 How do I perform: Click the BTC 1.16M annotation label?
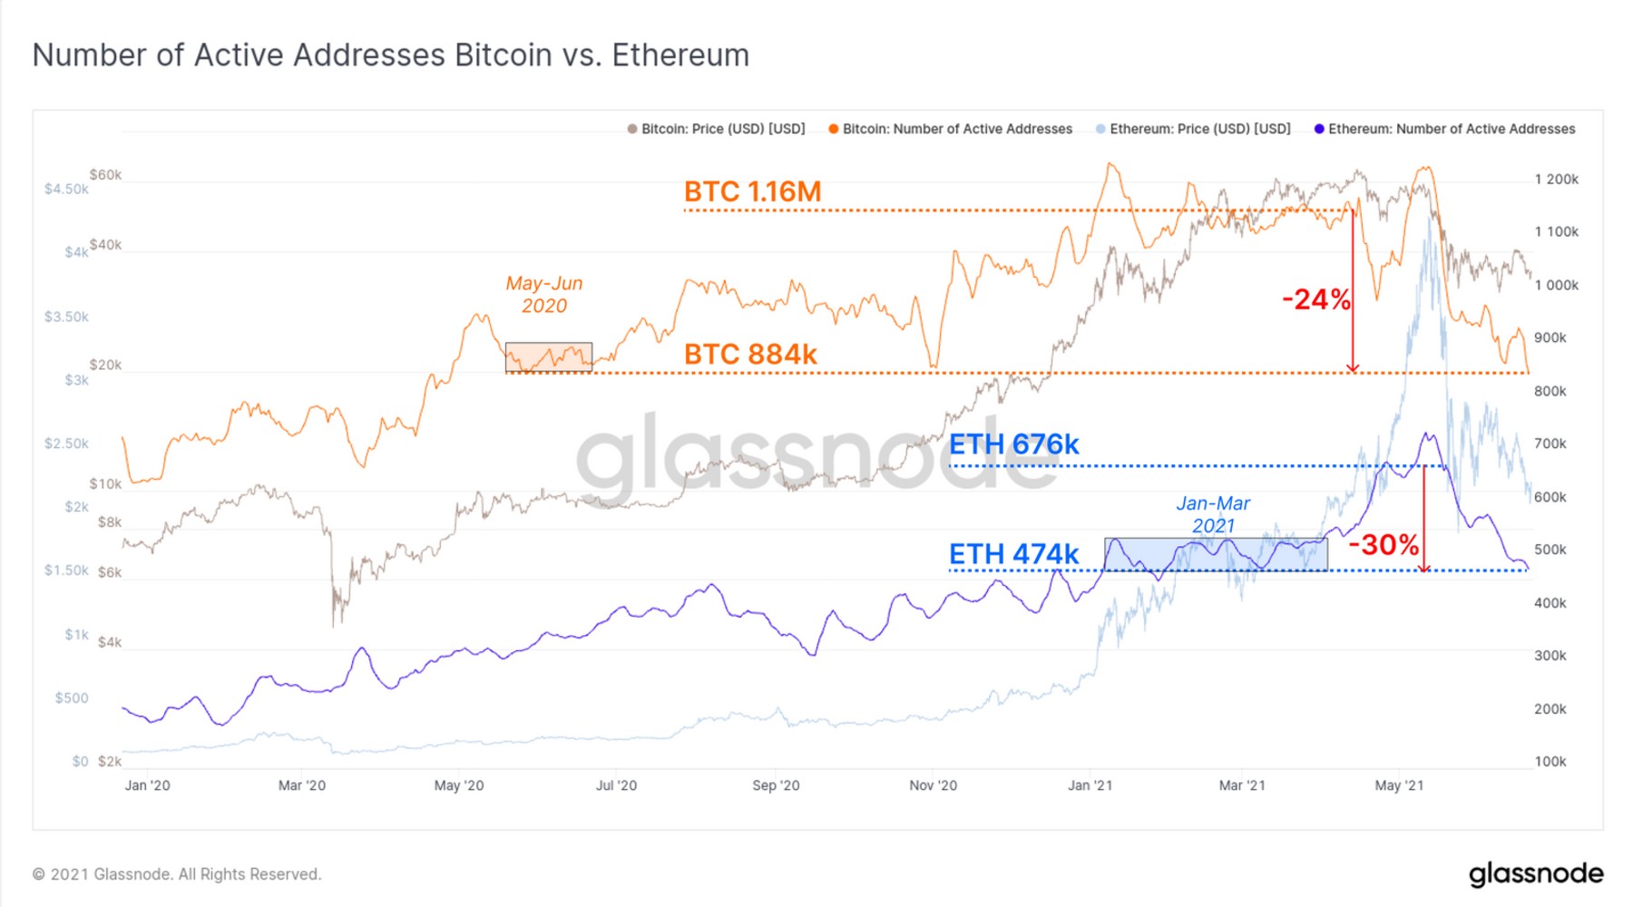point(752,192)
